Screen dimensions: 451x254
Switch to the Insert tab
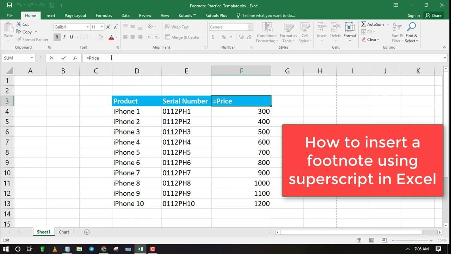pos(50,16)
